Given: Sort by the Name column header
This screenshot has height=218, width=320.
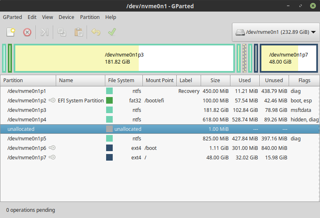Looking at the screenshot, I should coord(81,81).
